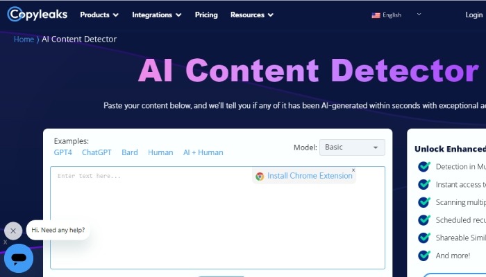The height and width of the screenshot is (277, 486).
Task: Close the Install Chrome Extension banner
Action: click(x=353, y=170)
